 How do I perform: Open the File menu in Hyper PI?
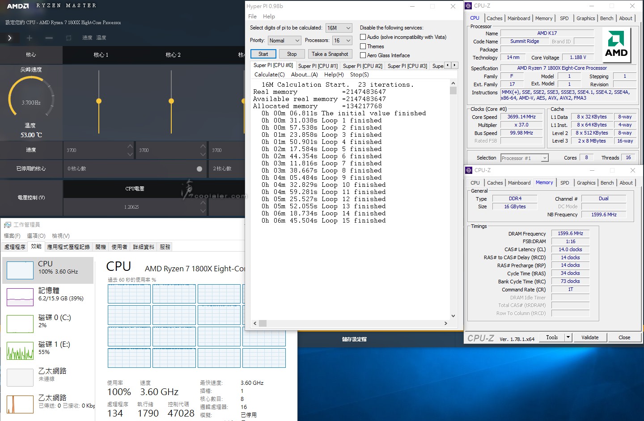[252, 17]
